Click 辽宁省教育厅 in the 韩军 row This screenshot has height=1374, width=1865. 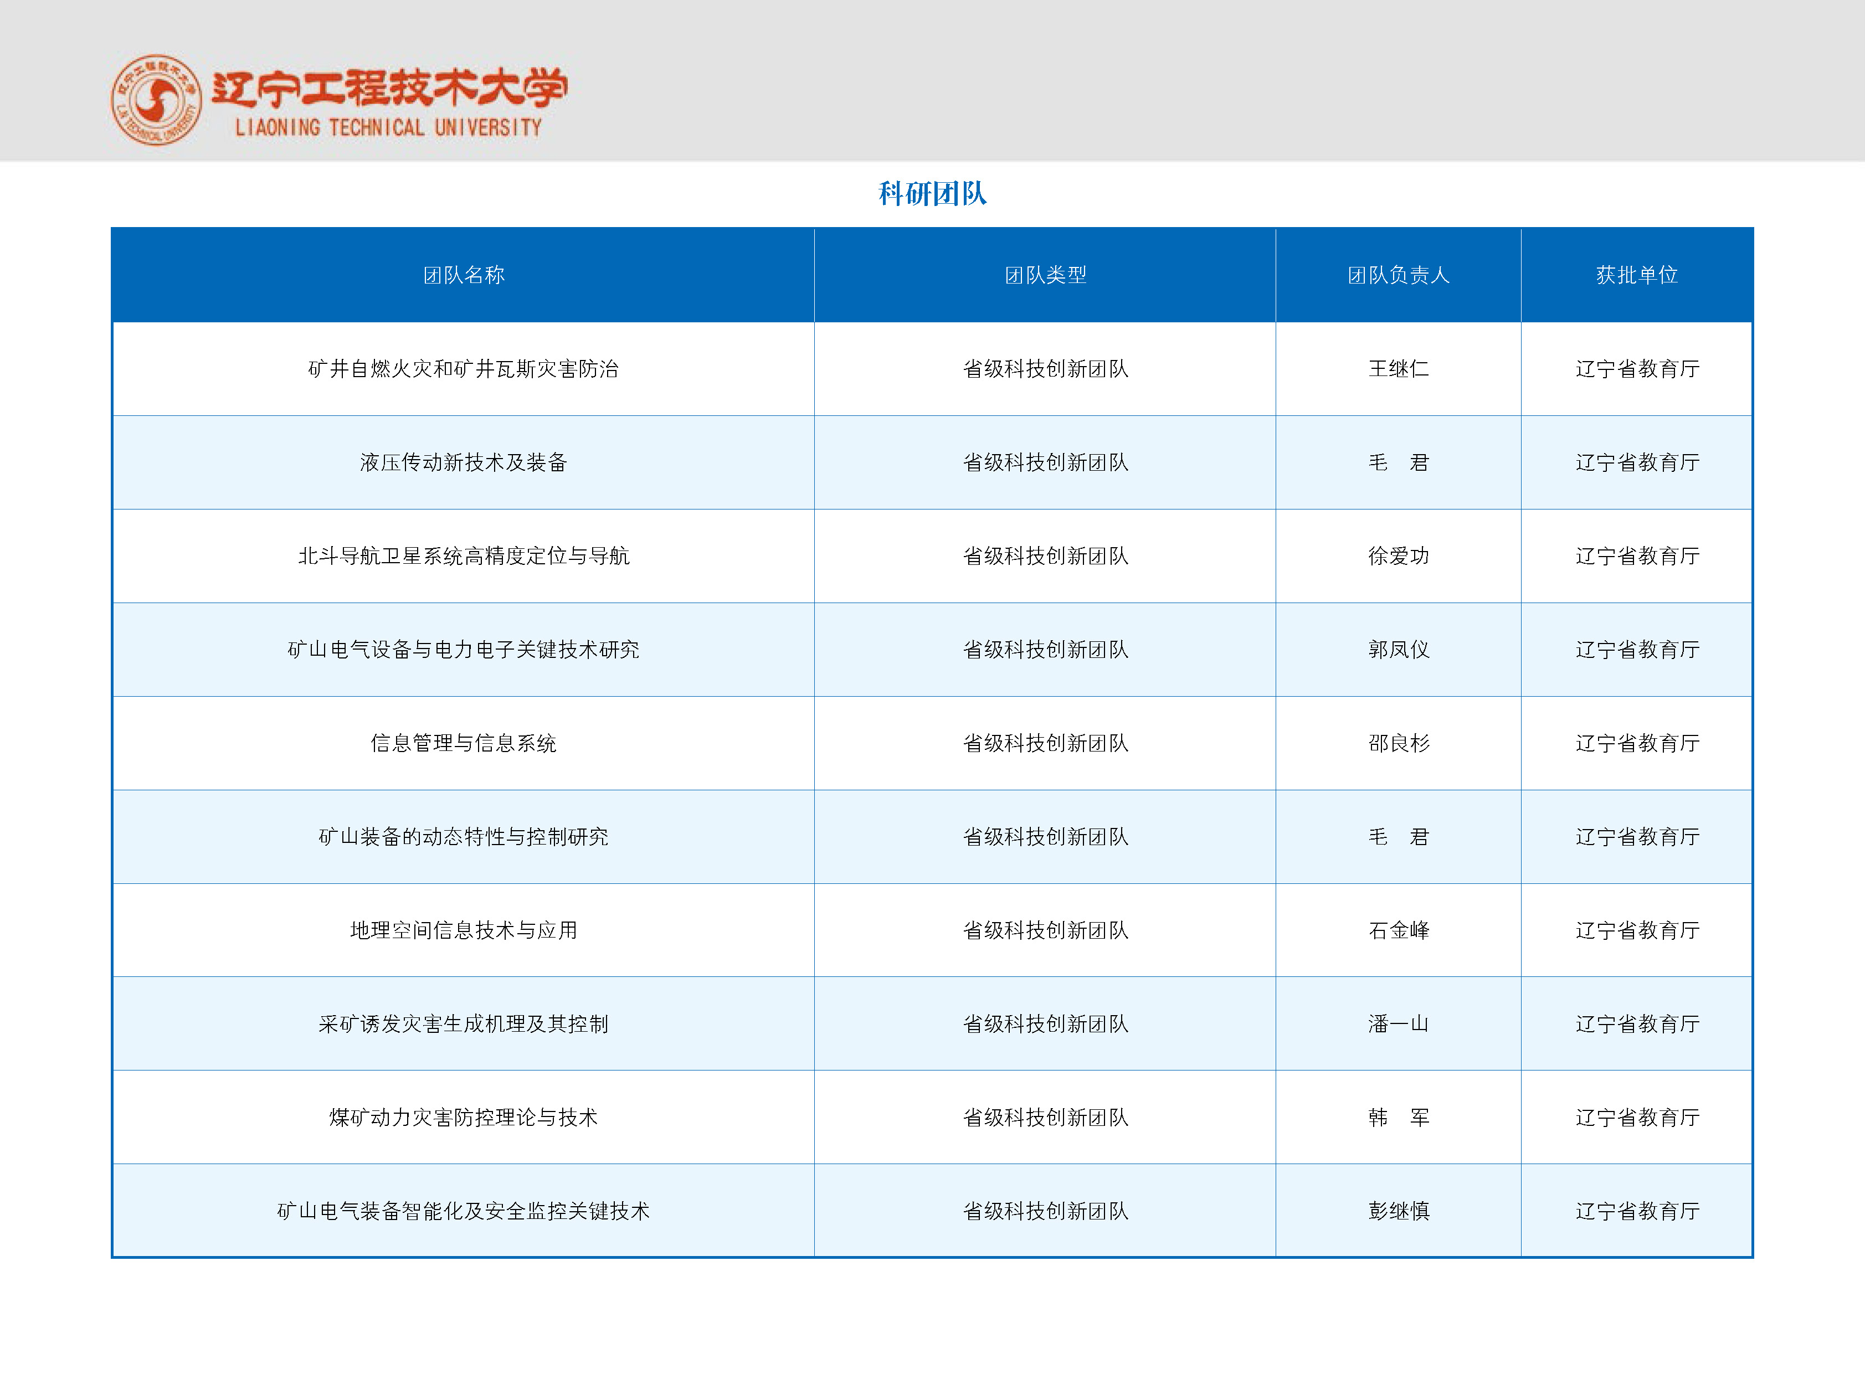coord(1637,1117)
